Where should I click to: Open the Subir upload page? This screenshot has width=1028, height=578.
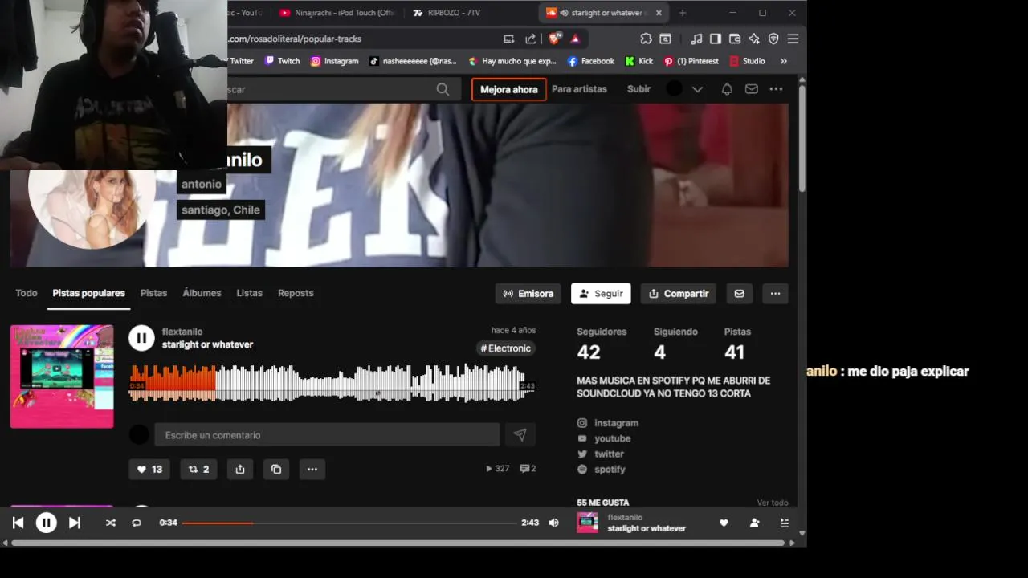[x=638, y=89]
